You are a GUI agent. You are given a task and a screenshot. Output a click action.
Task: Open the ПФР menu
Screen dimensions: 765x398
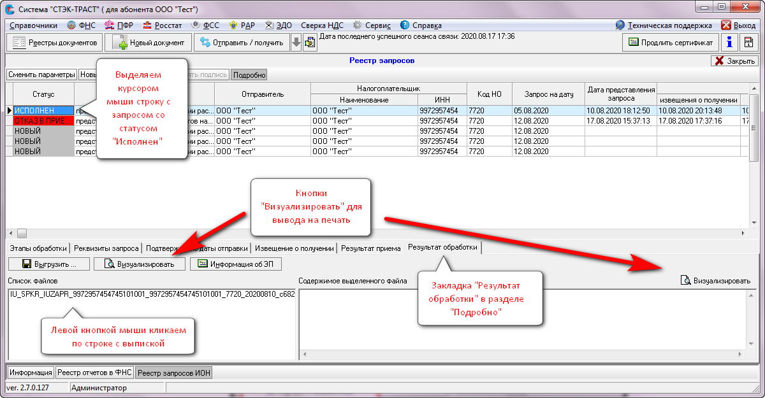pyautogui.click(x=119, y=25)
